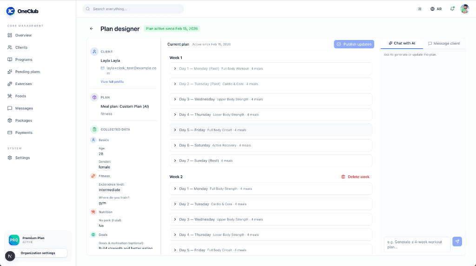Switch to the Chat with AI tab
The image size is (476, 266).
coord(402,43)
